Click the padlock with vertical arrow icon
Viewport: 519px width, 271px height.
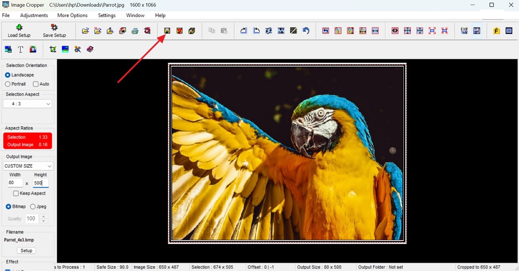point(351,31)
